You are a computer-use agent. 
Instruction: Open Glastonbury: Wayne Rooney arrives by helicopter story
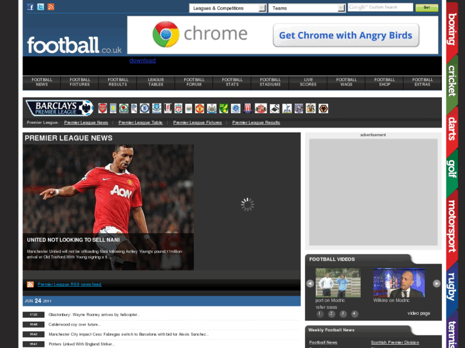tap(94, 315)
